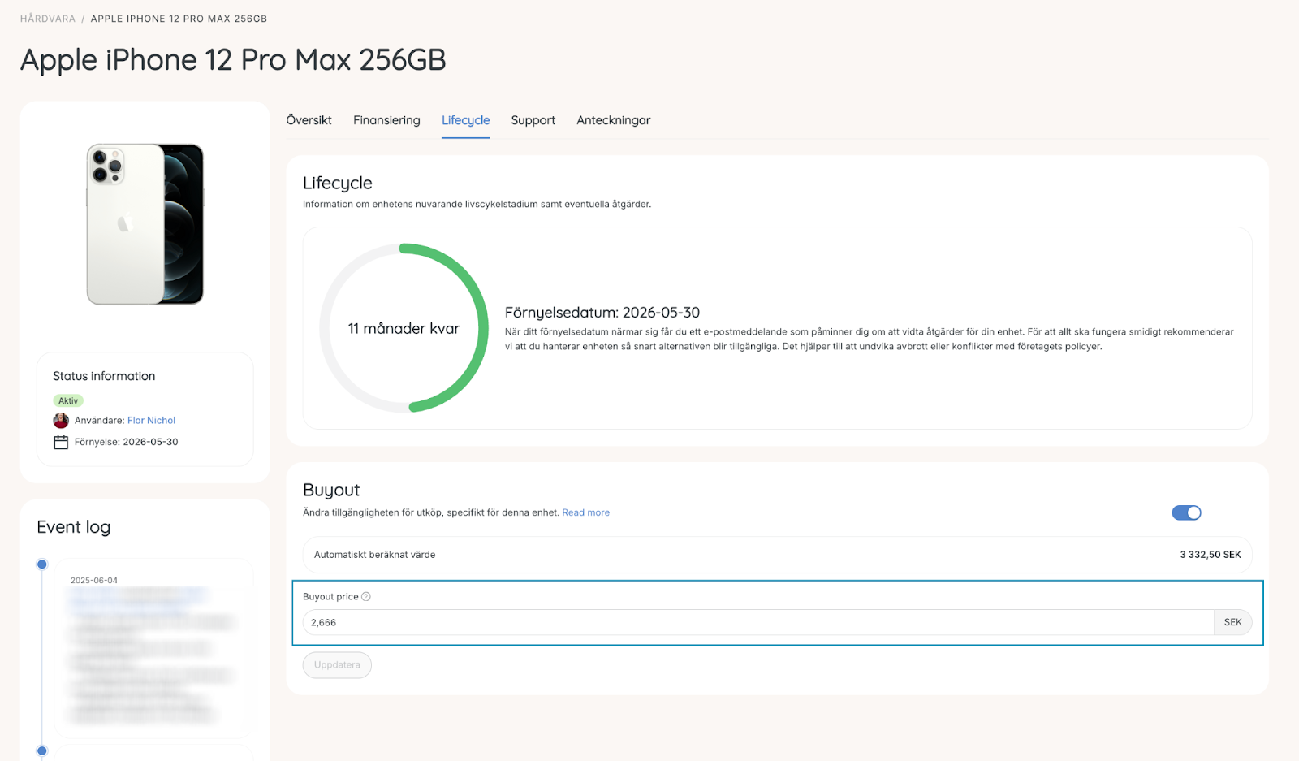This screenshot has width=1299, height=761.
Task: Click the first Event log timeline marker
Action: pyautogui.click(x=42, y=564)
